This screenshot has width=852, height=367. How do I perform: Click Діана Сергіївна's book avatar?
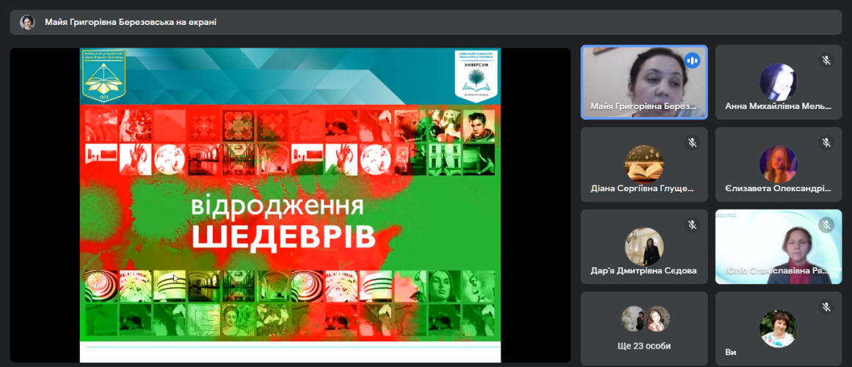644,164
